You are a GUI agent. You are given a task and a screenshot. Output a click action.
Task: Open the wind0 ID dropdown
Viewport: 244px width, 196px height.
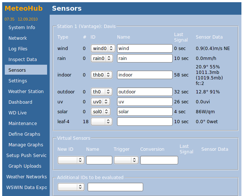103,49
